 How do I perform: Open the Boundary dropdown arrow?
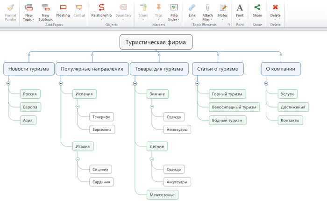click(x=123, y=20)
